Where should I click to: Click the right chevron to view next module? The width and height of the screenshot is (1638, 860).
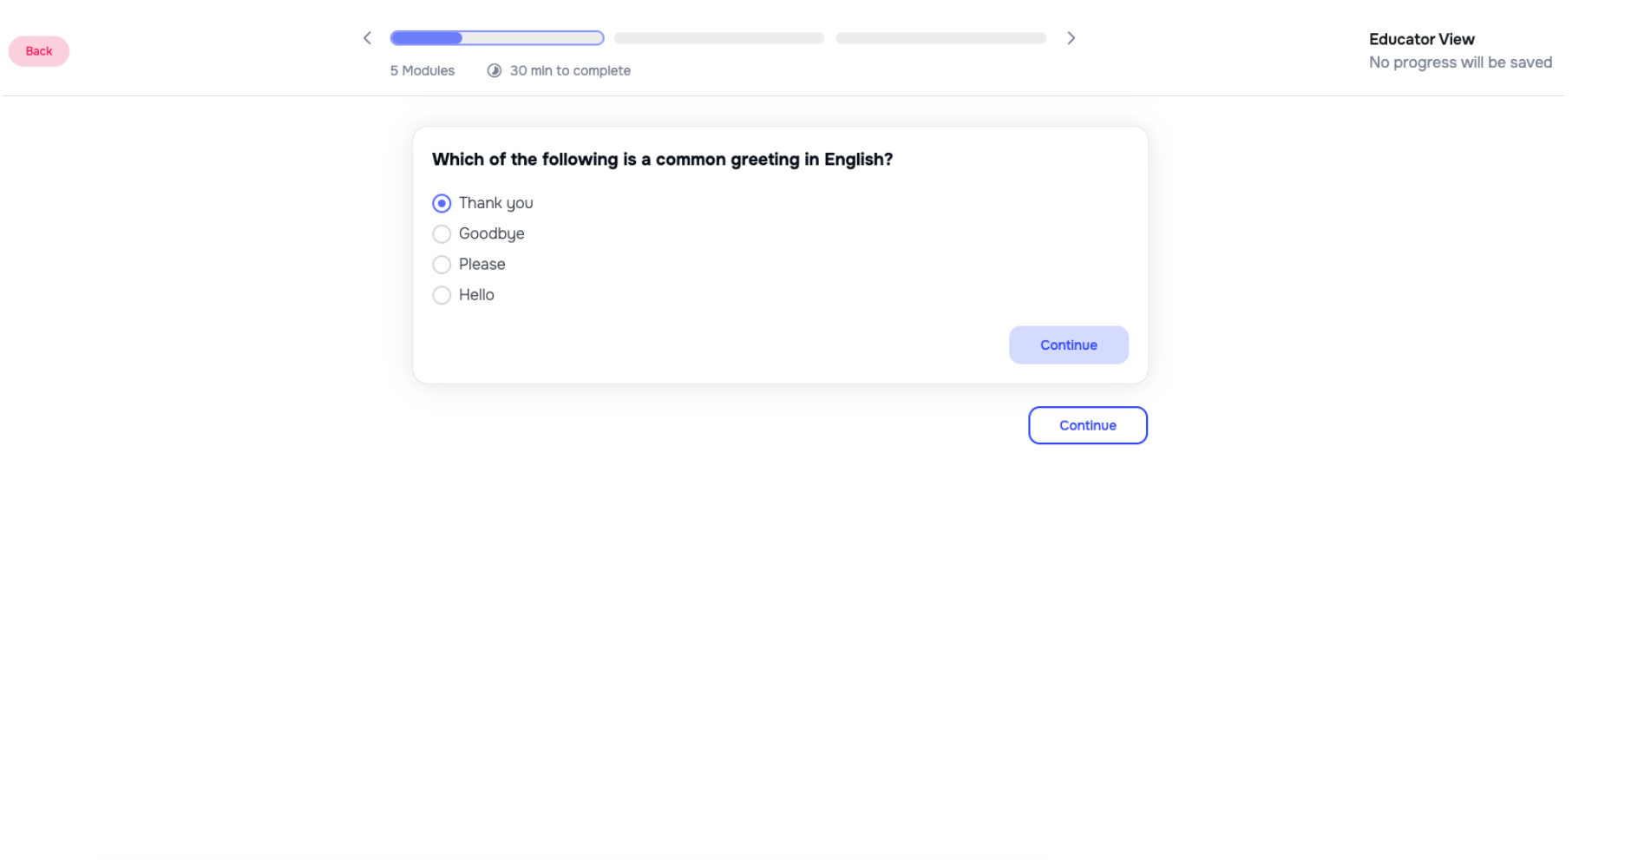coord(1071,37)
